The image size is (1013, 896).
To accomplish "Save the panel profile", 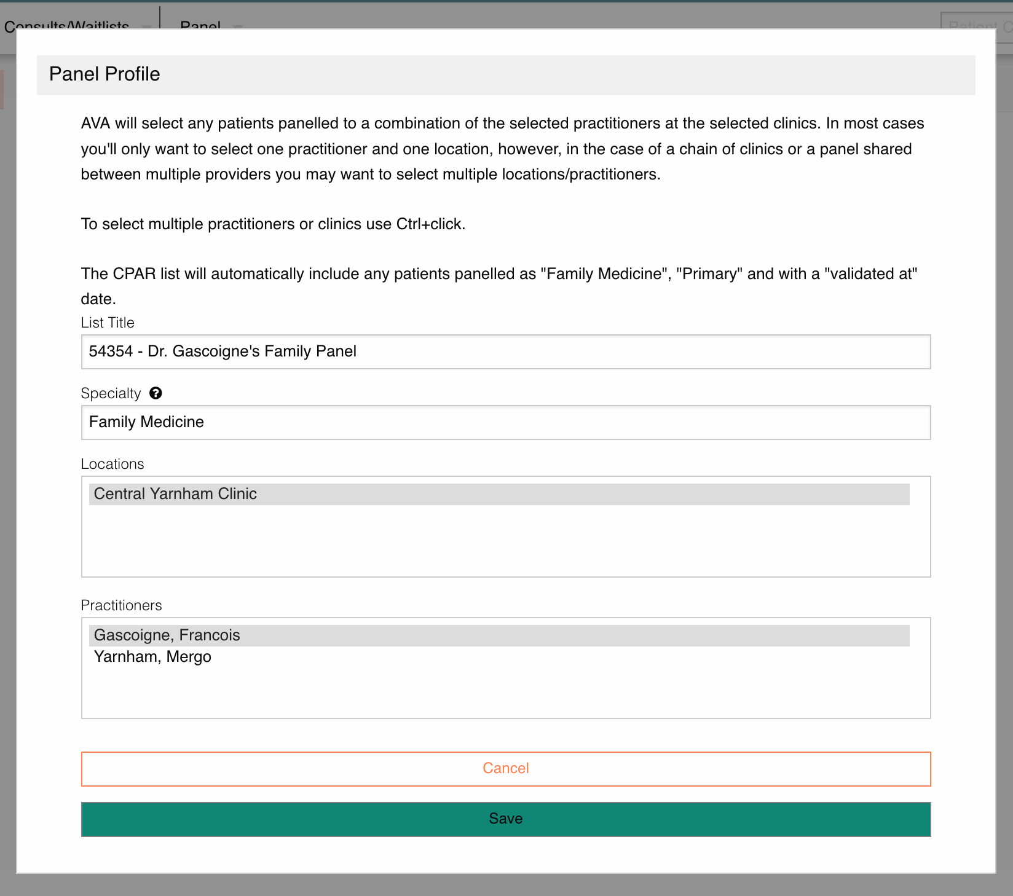I will pos(505,819).
